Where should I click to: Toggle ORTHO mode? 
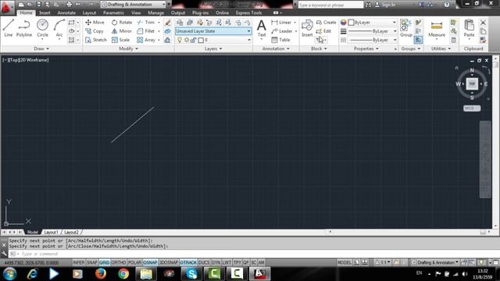pyautogui.click(x=119, y=262)
